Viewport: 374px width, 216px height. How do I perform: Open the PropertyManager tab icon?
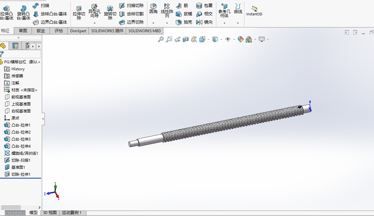pyautogui.click(x=15, y=46)
